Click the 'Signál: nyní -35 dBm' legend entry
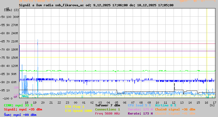The image size is (218, 117). pos(23,109)
